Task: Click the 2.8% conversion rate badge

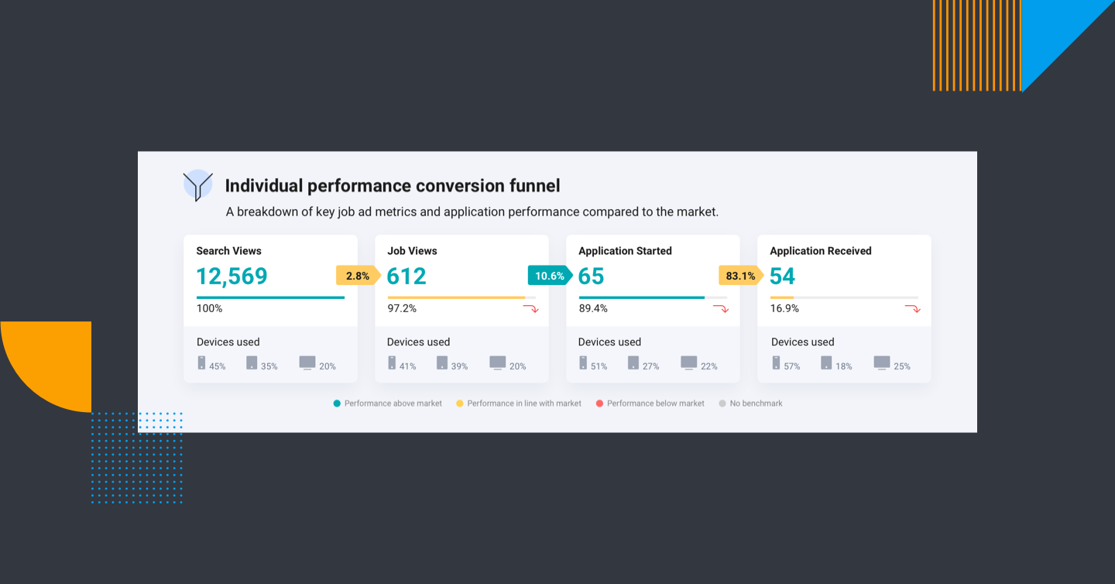Action: [x=357, y=276]
